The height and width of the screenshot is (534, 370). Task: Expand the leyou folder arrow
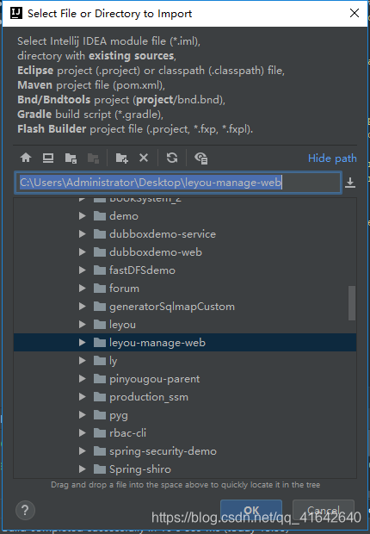pos(82,324)
